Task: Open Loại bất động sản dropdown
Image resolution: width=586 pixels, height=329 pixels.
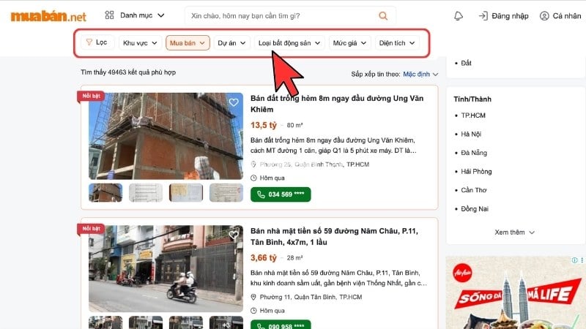Action: coord(290,42)
